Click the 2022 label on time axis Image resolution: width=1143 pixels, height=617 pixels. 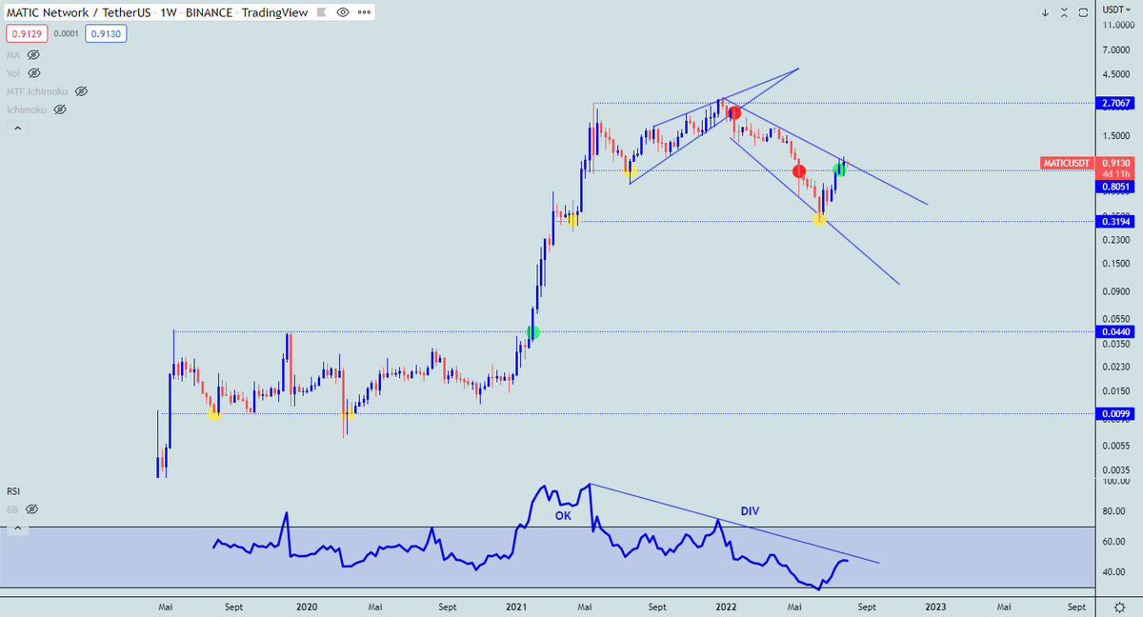pyautogui.click(x=726, y=606)
